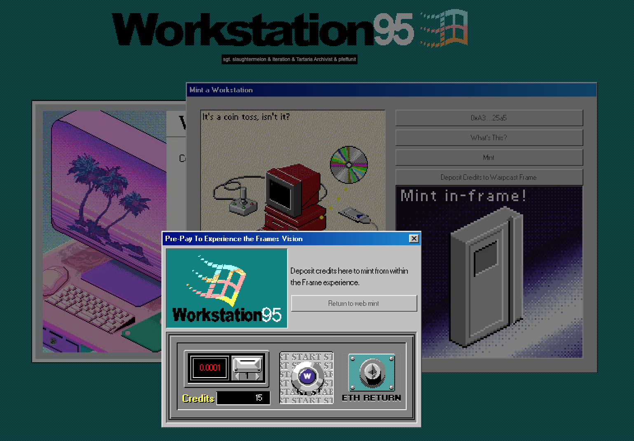Click the 'It's a coin toss, isn't it?' text
This screenshot has height=441, width=634.
tap(246, 117)
